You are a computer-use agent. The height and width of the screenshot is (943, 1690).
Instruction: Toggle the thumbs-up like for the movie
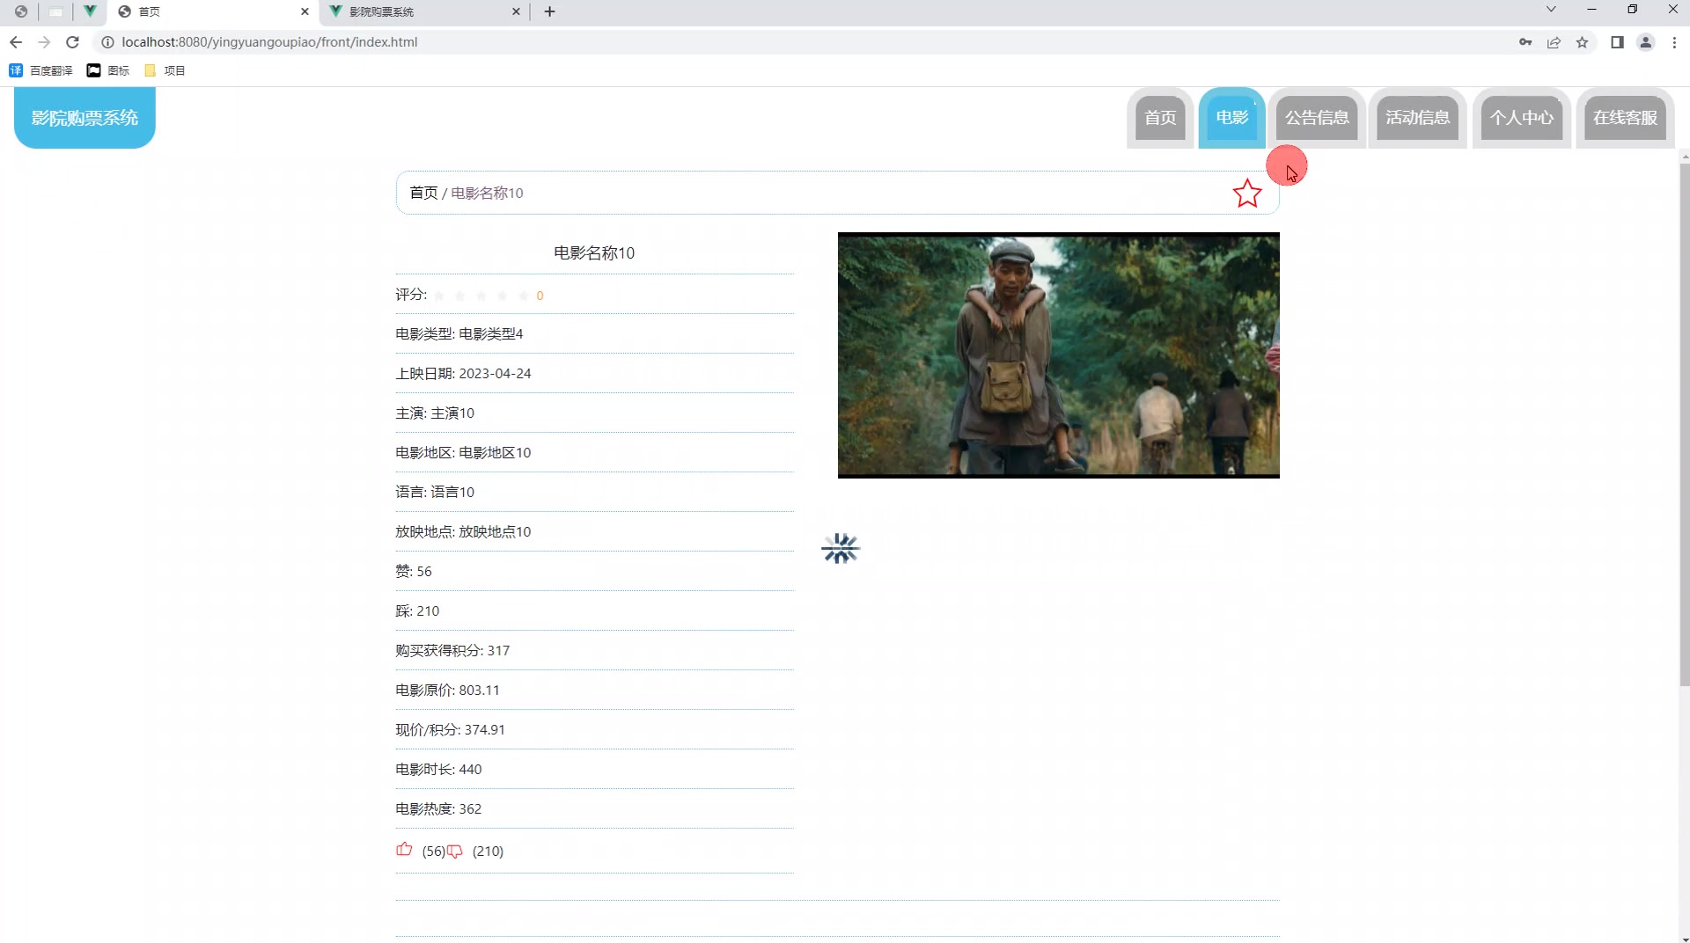(x=403, y=850)
